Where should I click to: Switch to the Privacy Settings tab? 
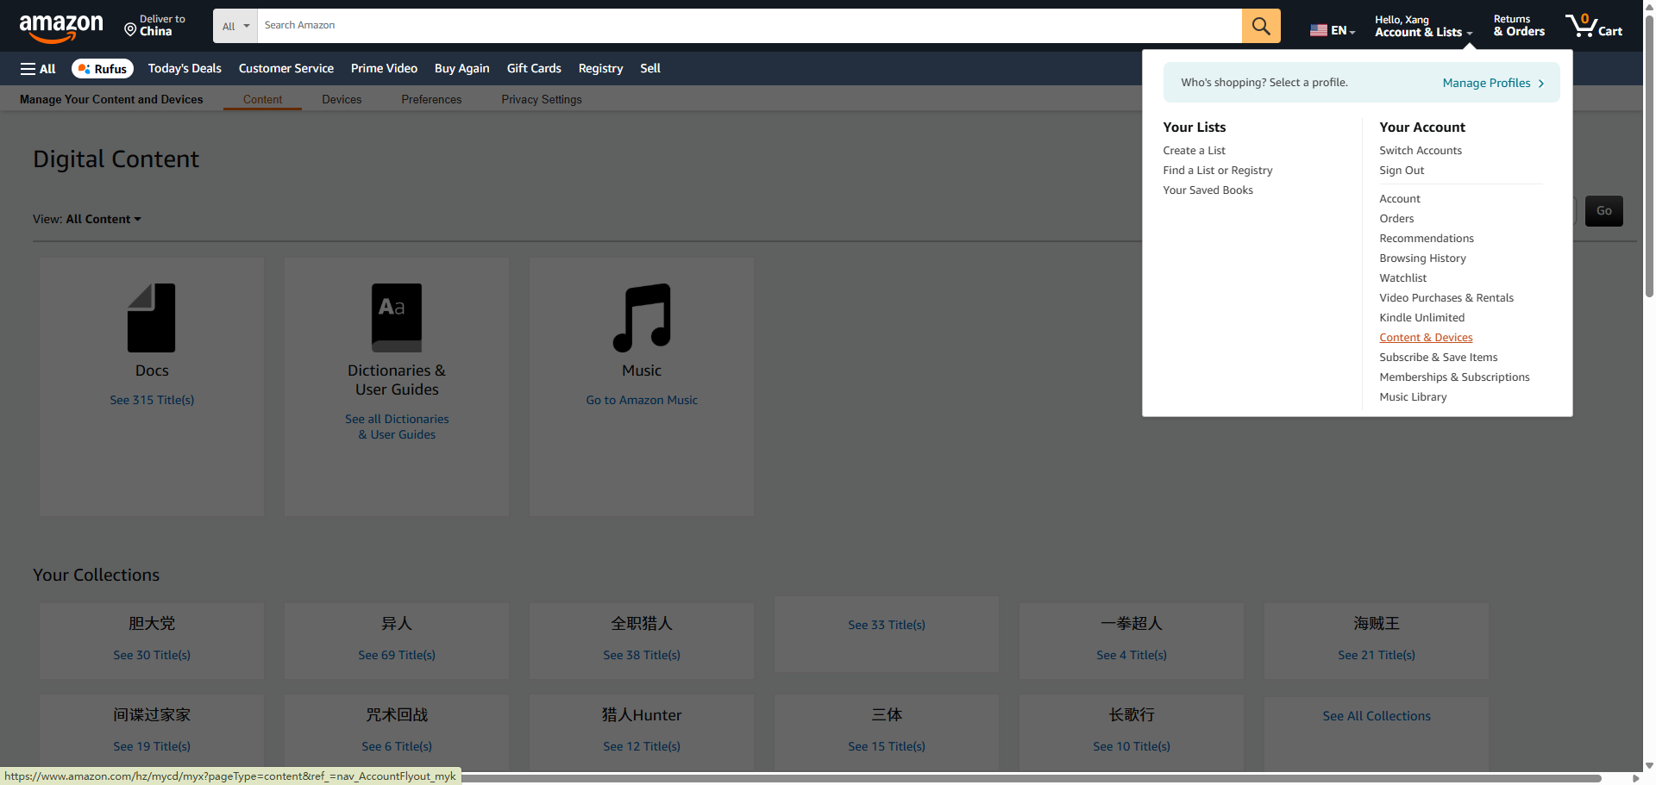pos(542,99)
